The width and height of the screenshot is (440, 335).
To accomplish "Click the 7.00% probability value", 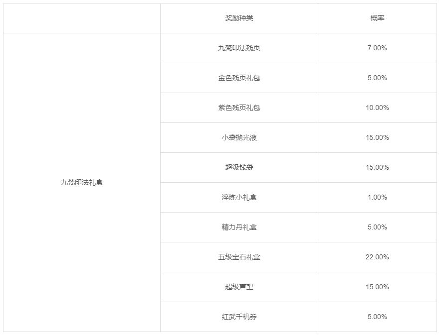I will [x=377, y=48].
